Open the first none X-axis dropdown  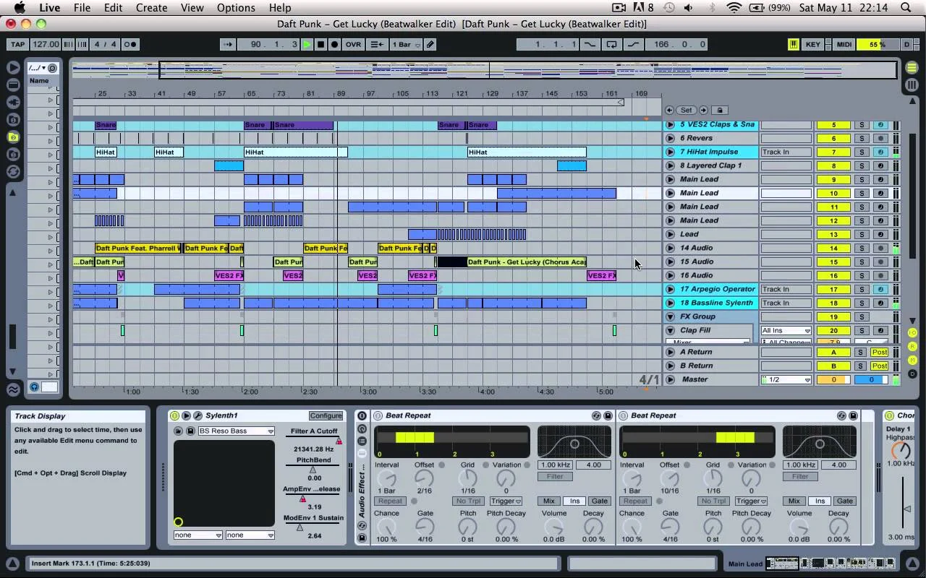point(197,535)
